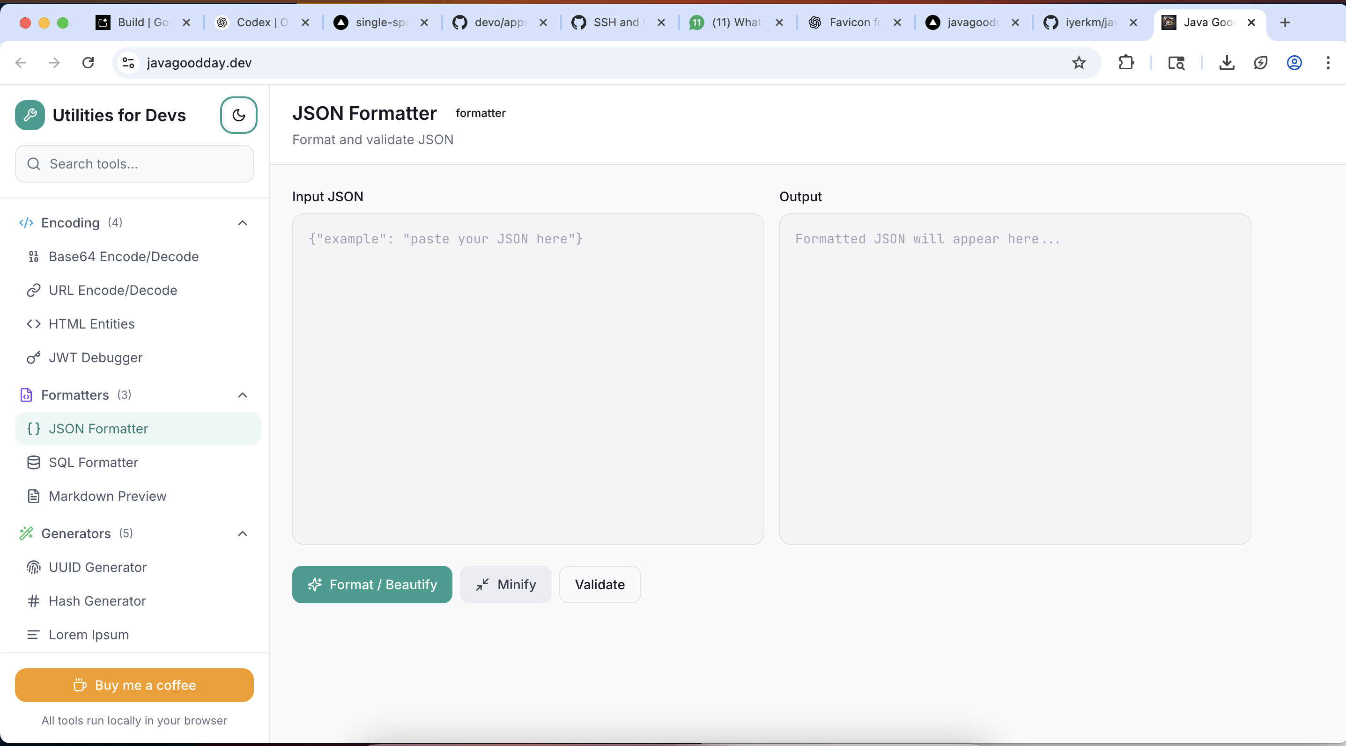Open the SQL Formatter tool

tap(138, 462)
